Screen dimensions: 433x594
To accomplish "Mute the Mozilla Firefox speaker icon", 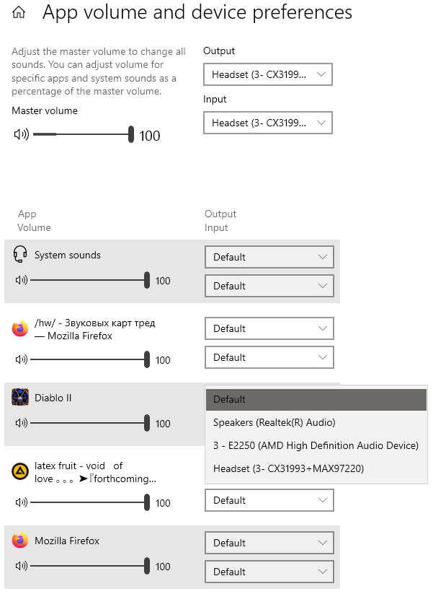I will [21, 566].
